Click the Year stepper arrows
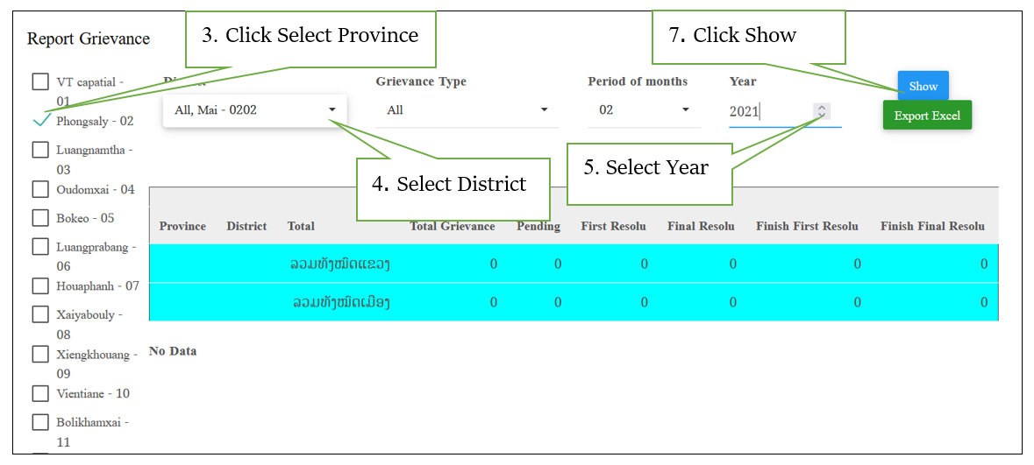 (821, 110)
